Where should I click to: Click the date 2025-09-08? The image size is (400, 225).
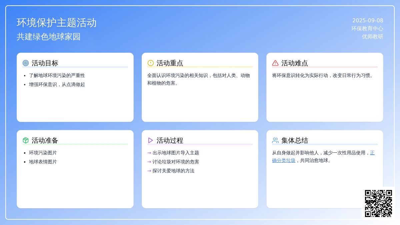coord(368,20)
